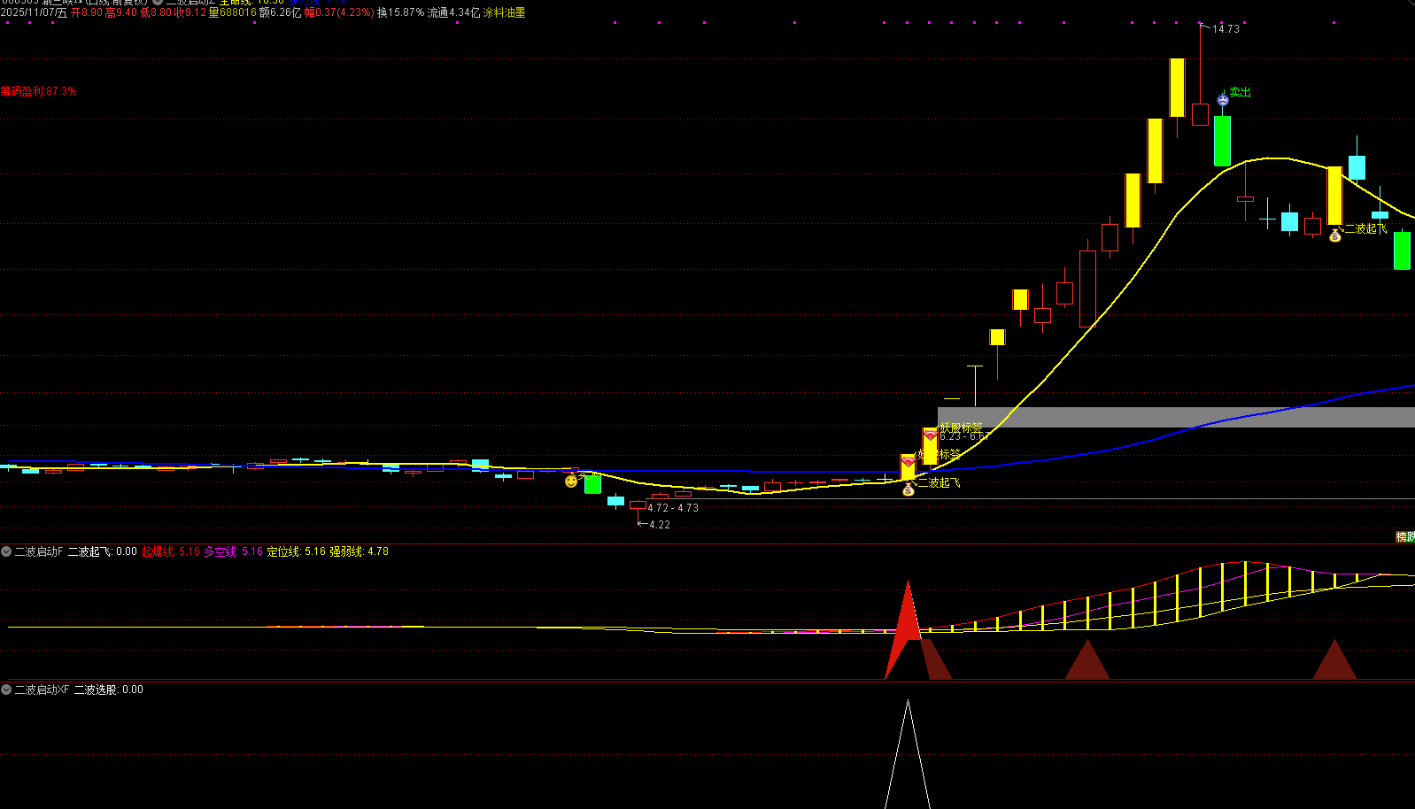Screen dimensions: 1415x809
Task: Click the 换15.87% turnover value
Action: 400,12
